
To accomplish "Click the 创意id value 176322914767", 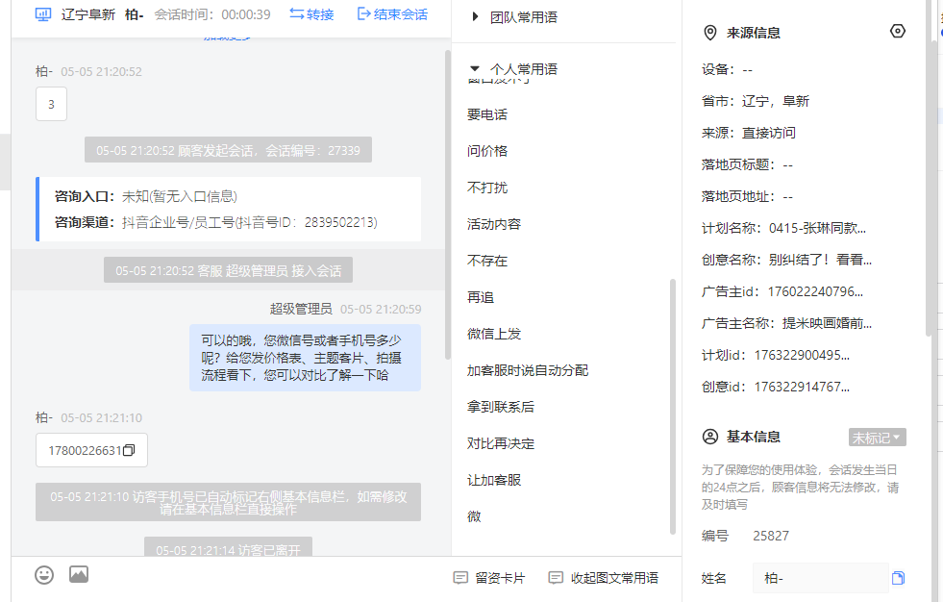I will click(x=802, y=387).
